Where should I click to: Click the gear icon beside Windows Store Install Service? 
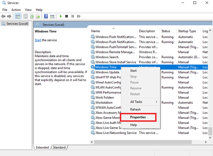(93, 62)
